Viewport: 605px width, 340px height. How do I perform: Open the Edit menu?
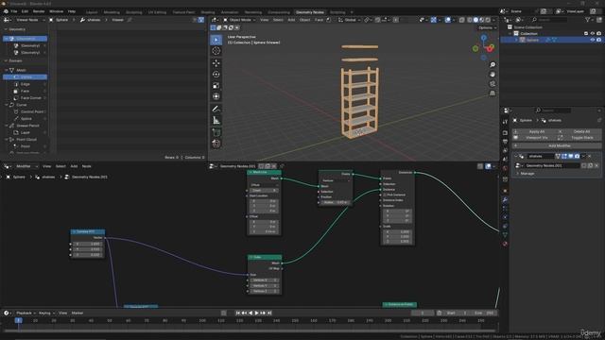point(25,11)
